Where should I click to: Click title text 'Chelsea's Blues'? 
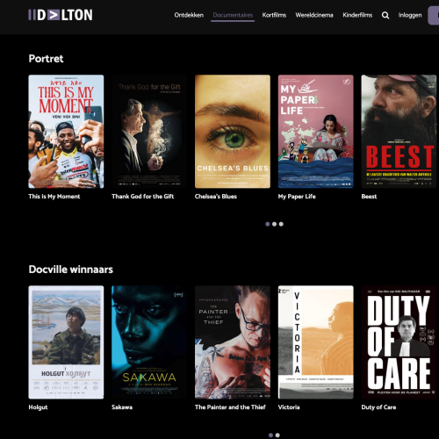[x=216, y=197]
